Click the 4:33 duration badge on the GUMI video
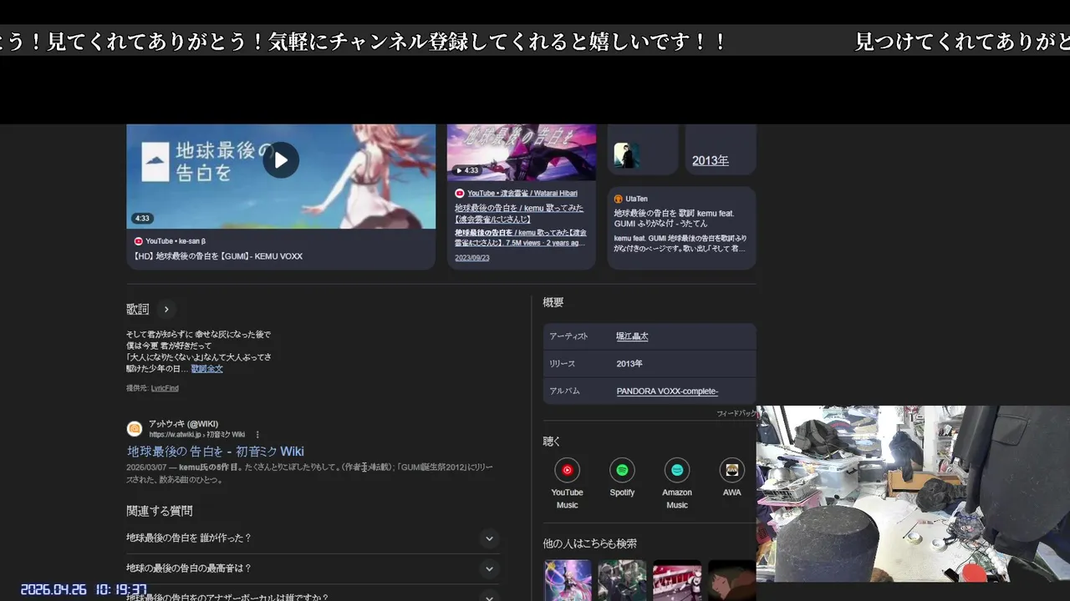Screen dimensions: 1070x601 tap(142, 219)
